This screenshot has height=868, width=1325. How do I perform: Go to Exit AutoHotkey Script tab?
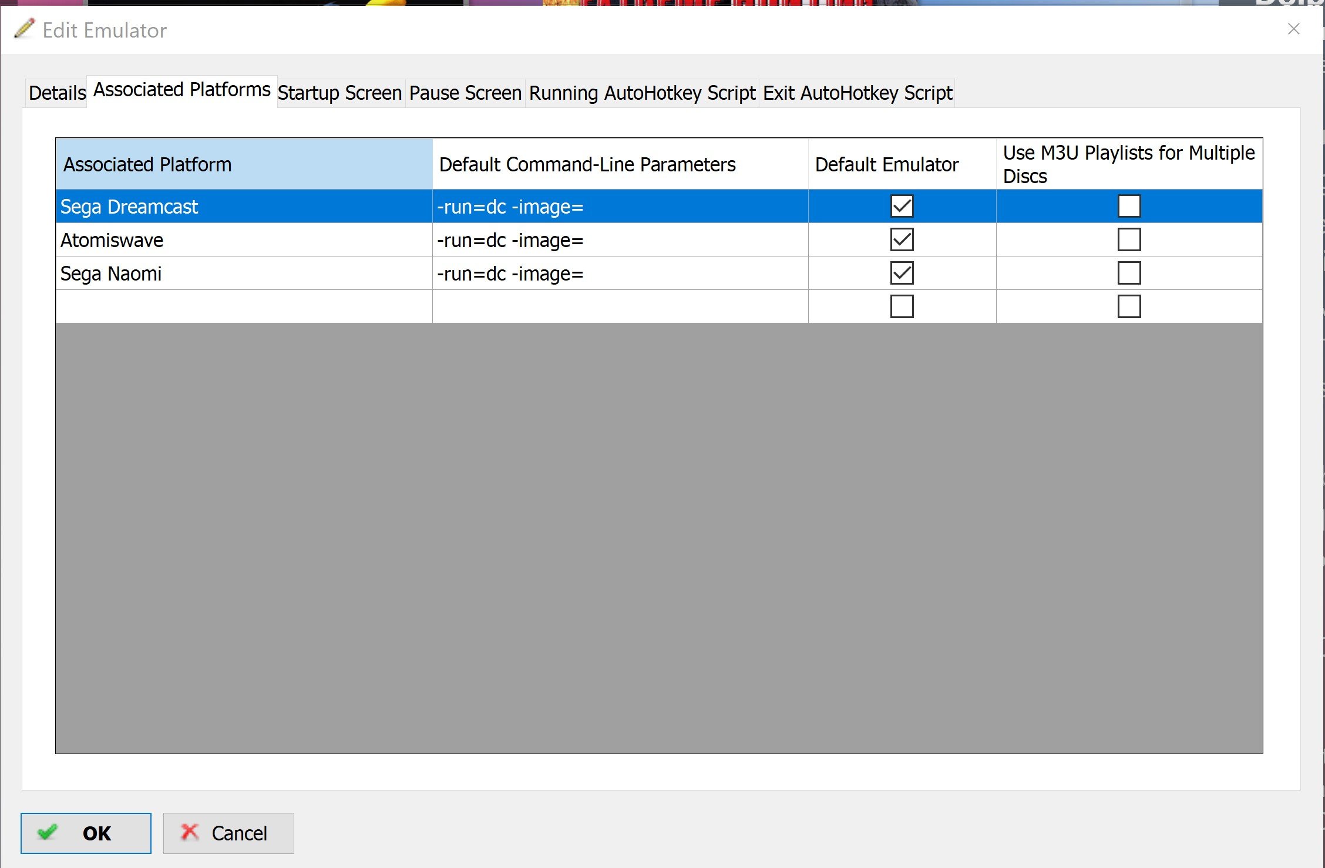coord(857,93)
